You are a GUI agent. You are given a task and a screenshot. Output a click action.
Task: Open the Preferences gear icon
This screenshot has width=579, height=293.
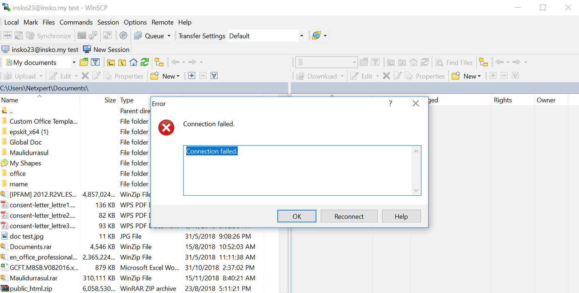coord(123,35)
